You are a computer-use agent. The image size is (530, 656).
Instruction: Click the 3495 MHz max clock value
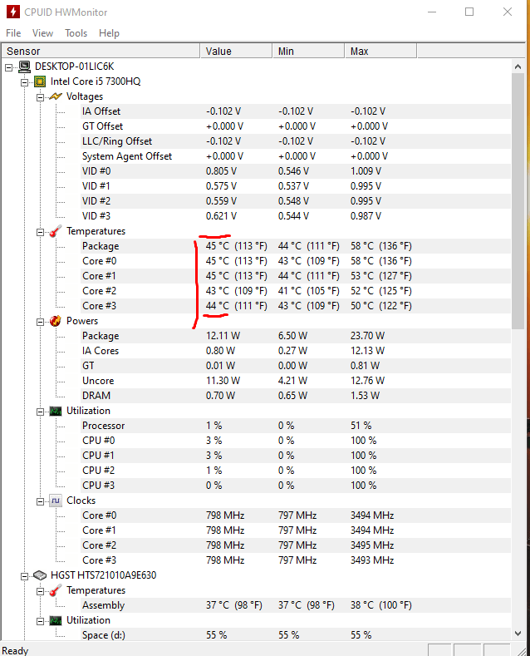(x=372, y=545)
